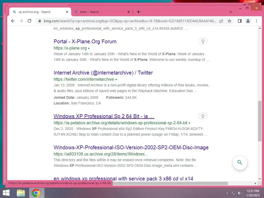Open 'Windows-XP-Professional-ISO-Version-2002-SP2-OEM-Disc-Image' result

131,147
